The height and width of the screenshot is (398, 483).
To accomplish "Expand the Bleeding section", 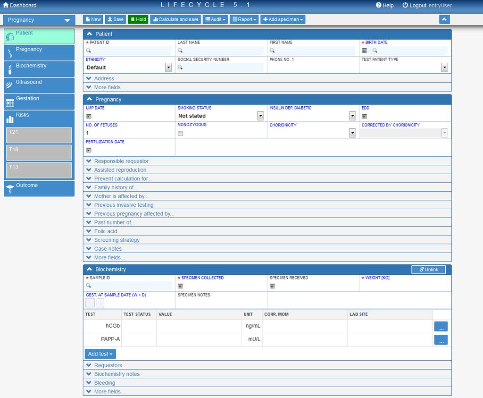I will point(267,383).
